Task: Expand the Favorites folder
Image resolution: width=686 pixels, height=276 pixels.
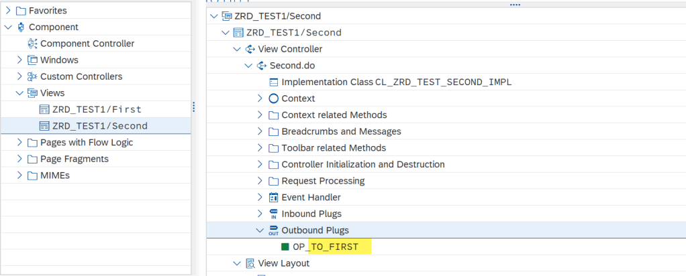Action: pyautogui.click(x=8, y=11)
